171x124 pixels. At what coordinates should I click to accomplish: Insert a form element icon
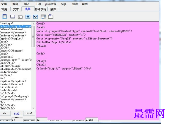[5, 17]
